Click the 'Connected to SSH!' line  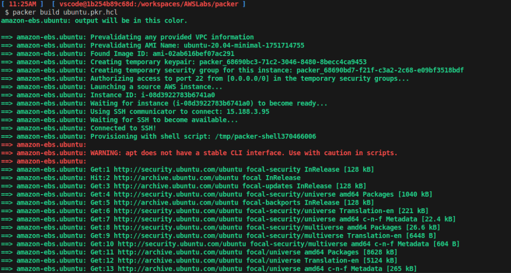point(78,128)
